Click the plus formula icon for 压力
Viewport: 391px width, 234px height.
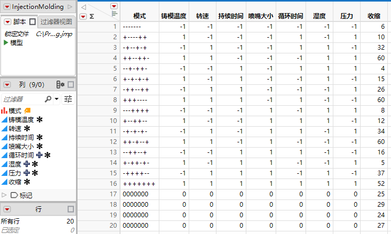27,173
